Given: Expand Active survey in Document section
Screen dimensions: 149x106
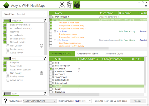Looking at the screenshot, I should click(8, 53).
